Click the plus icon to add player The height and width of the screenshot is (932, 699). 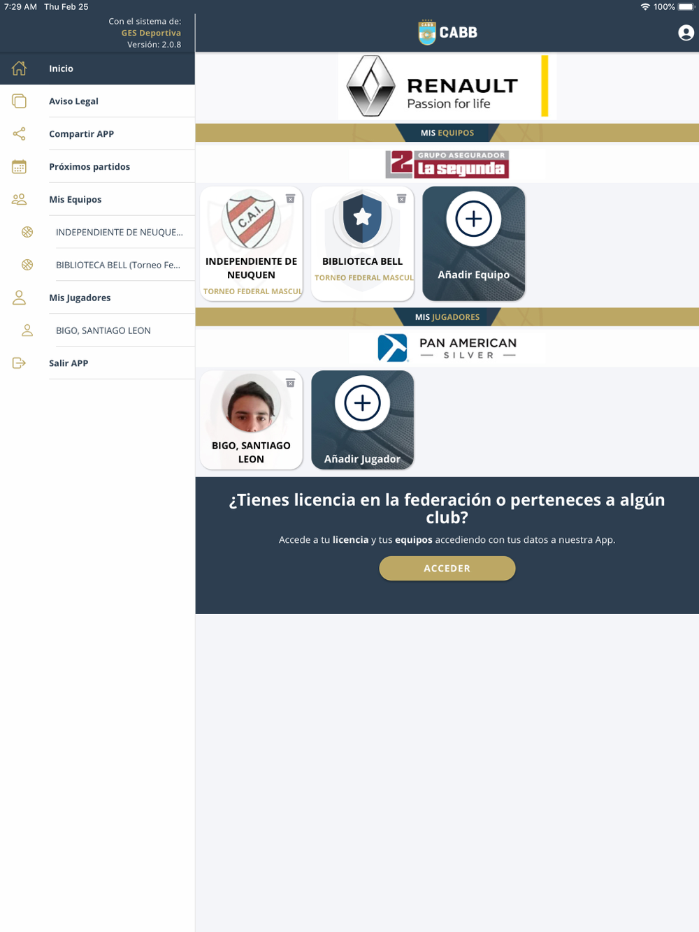362,403
